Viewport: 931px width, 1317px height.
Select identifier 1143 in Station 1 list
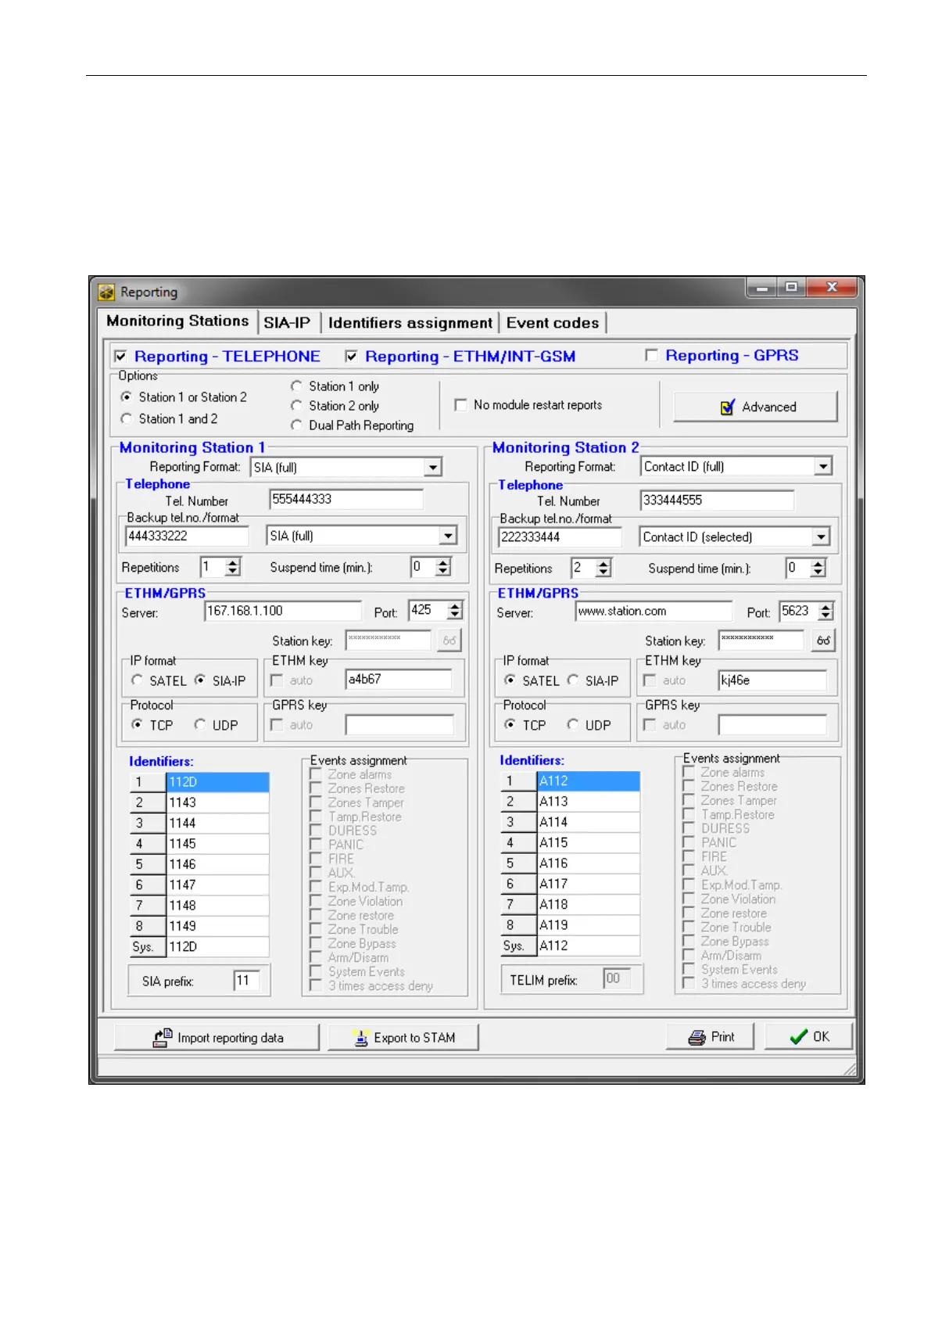point(218,802)
